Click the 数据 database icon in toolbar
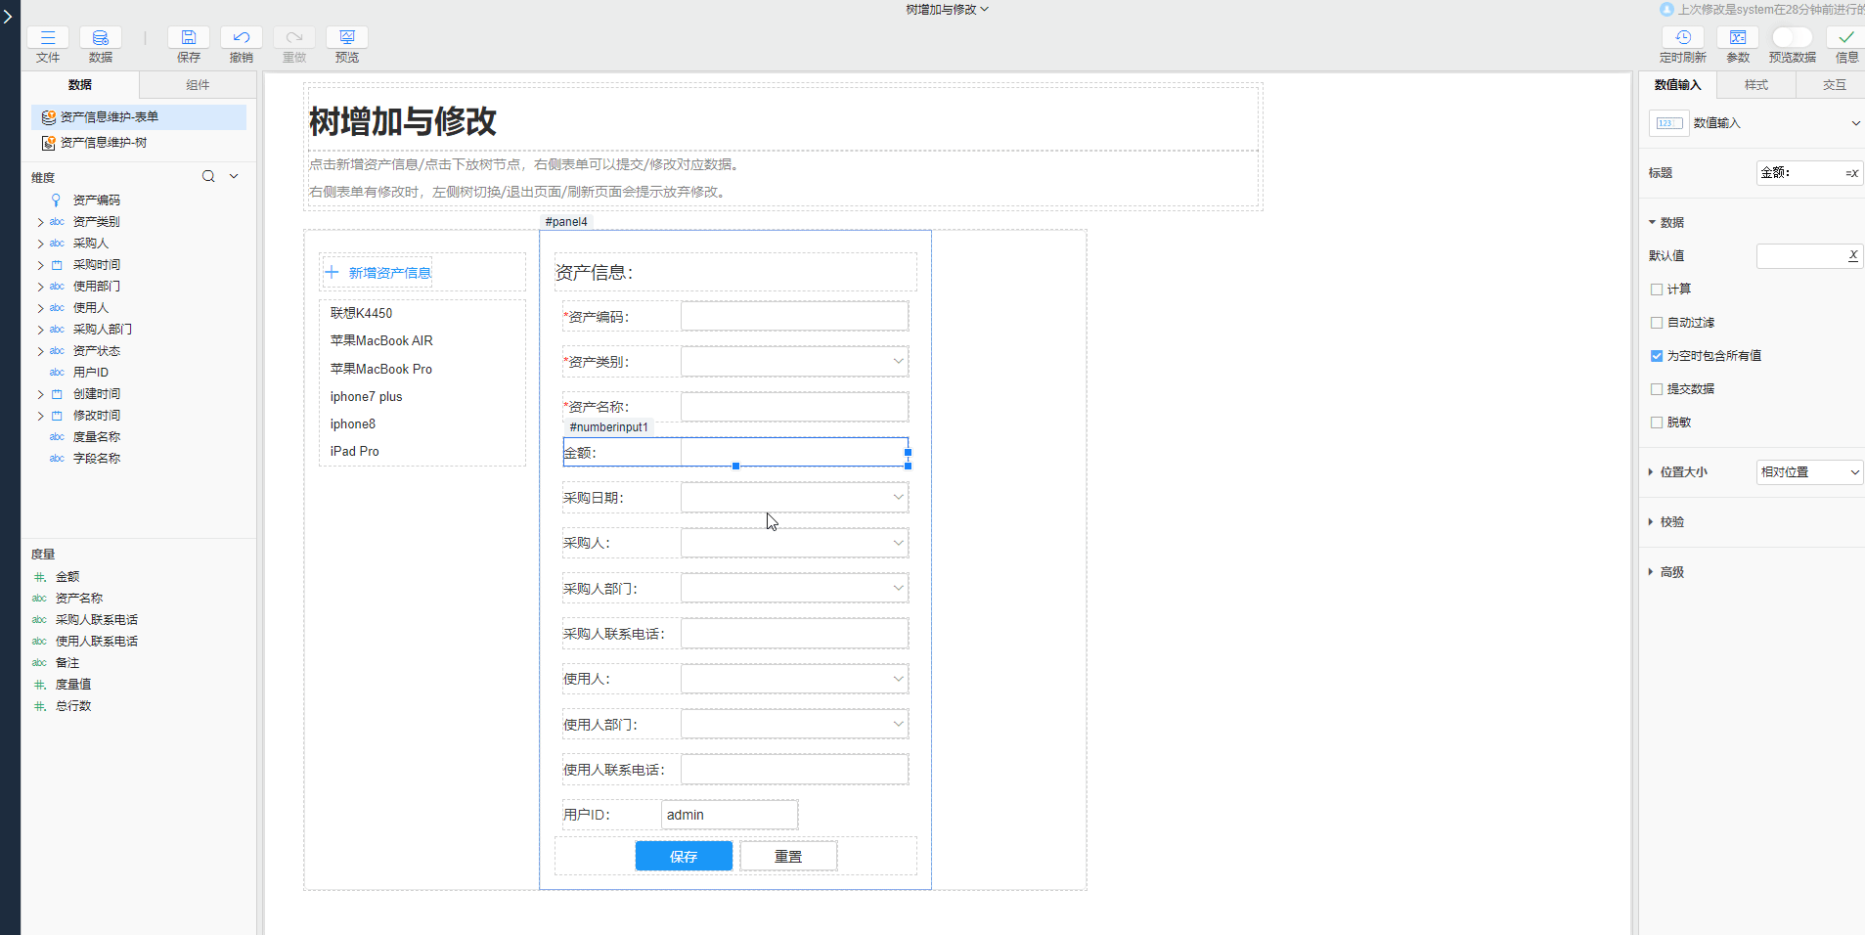The height and width of the screenshot is (935, 1865). click(100, 38)
